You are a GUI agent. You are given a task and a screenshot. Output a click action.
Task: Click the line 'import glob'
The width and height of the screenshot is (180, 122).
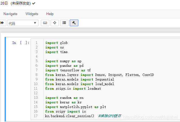point(56,43)
